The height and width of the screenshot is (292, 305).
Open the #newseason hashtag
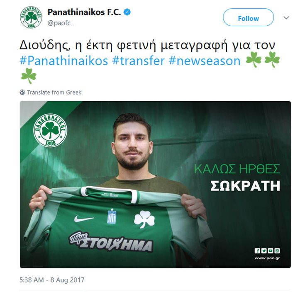click(x=205, y=61)
